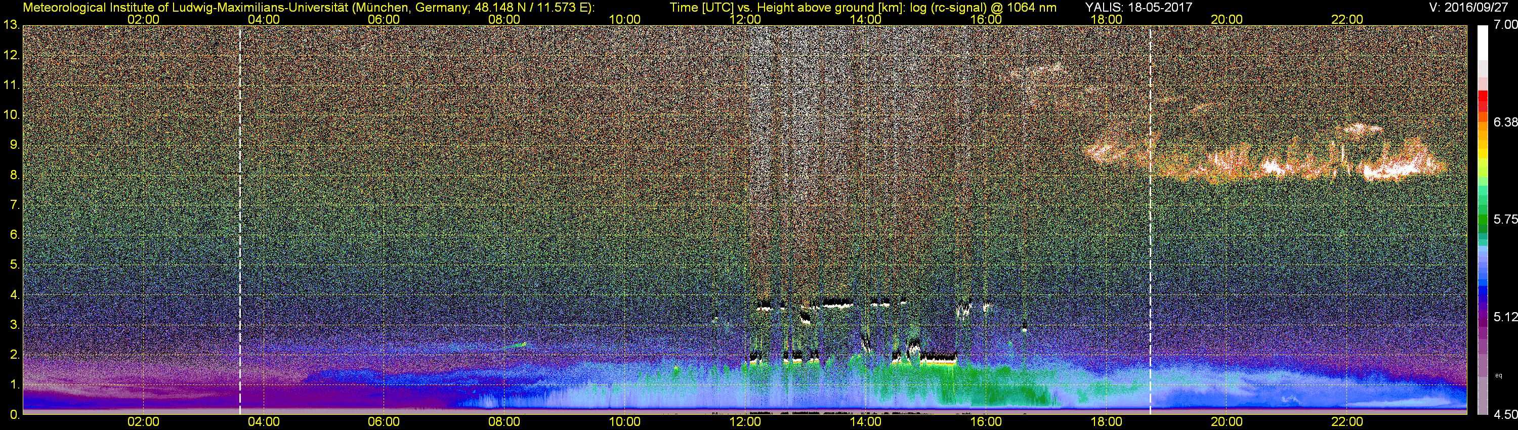Viewport: 1518px width, 430px height.
Task: Click 06:00 on the top time axis
Action: (384, 19)
